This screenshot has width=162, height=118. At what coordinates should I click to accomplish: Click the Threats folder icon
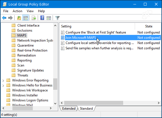(x=13, y=75)
